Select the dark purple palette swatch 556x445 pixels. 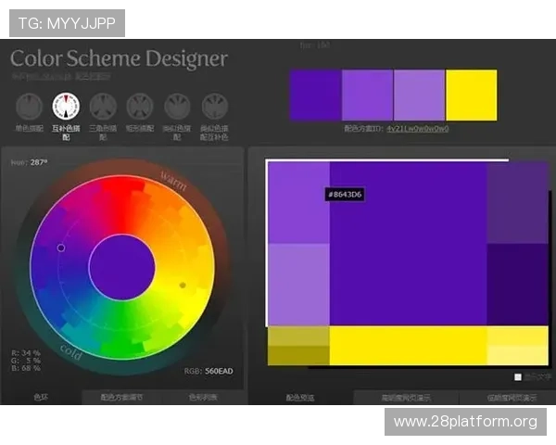tap(315, 95)
